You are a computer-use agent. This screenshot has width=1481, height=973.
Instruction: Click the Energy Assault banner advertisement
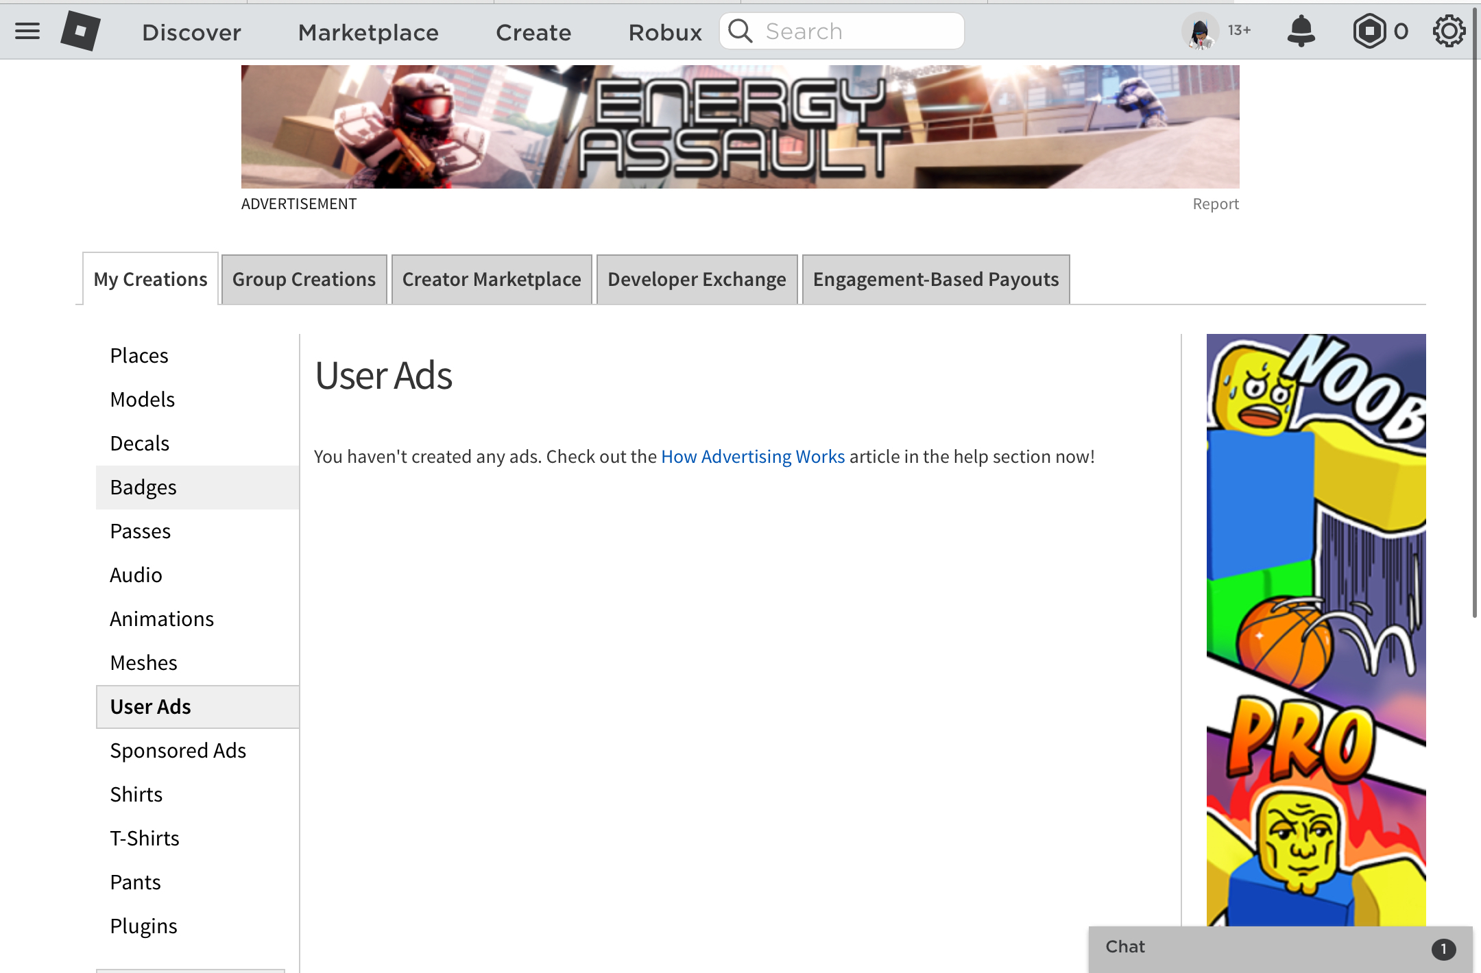740,127
